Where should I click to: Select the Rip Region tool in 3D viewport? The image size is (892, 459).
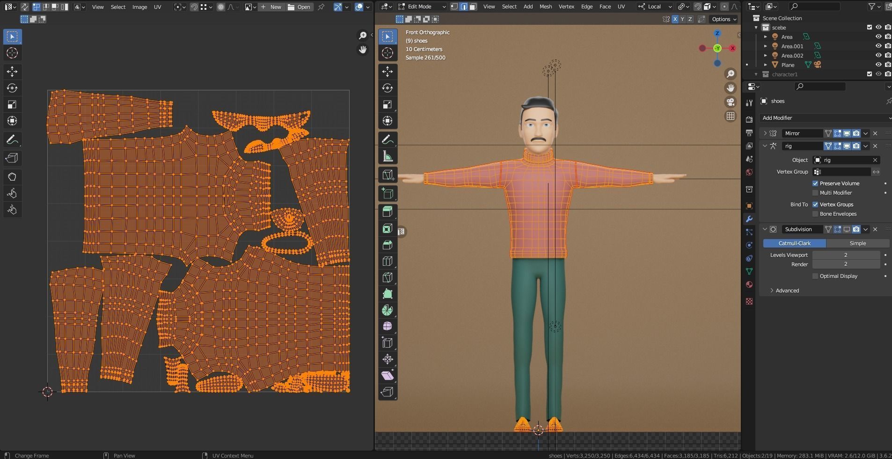point(388,392)
